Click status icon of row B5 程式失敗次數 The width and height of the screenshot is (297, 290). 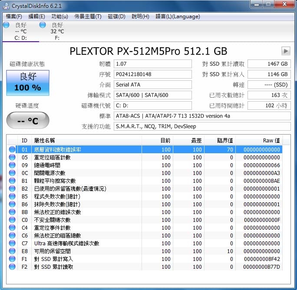[x=12, y=196]
